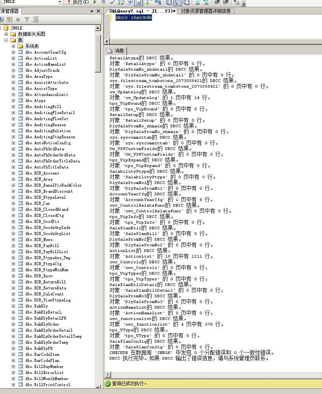Image resolution: width=322 pixels, height=394 pixels.
Task: Click the selected dbcc checkdb query text
Action: point(133,17)
